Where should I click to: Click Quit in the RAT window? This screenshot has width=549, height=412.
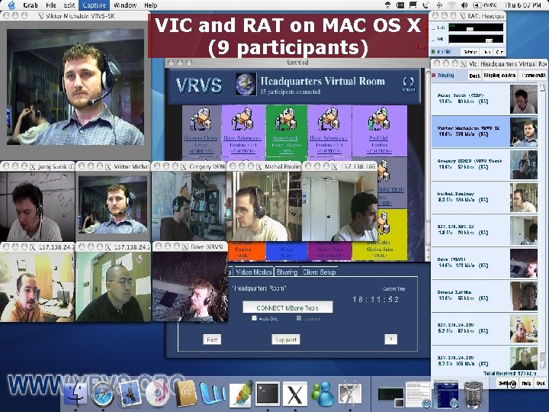[x=499, y=52]
